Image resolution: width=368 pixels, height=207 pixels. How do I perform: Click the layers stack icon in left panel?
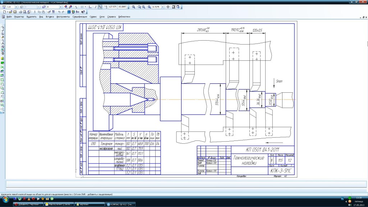(3, 72)
